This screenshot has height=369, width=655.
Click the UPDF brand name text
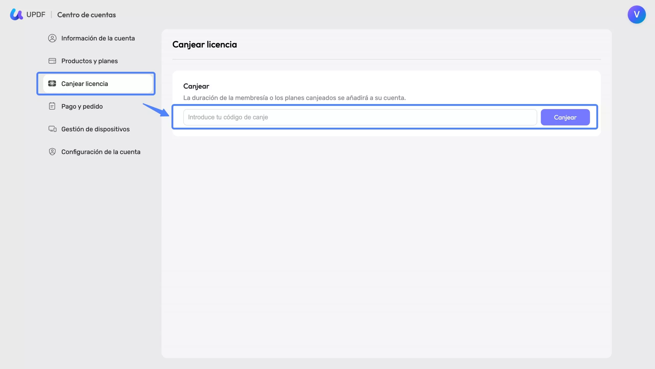(36, 15)
